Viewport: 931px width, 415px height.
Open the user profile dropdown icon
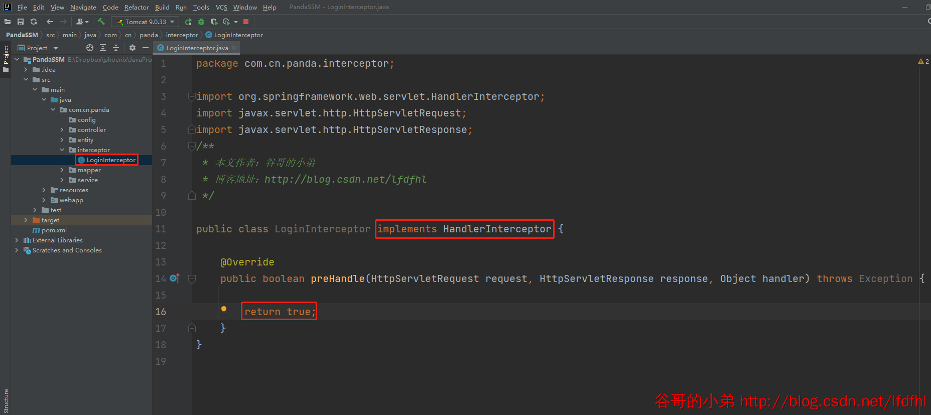82,22
